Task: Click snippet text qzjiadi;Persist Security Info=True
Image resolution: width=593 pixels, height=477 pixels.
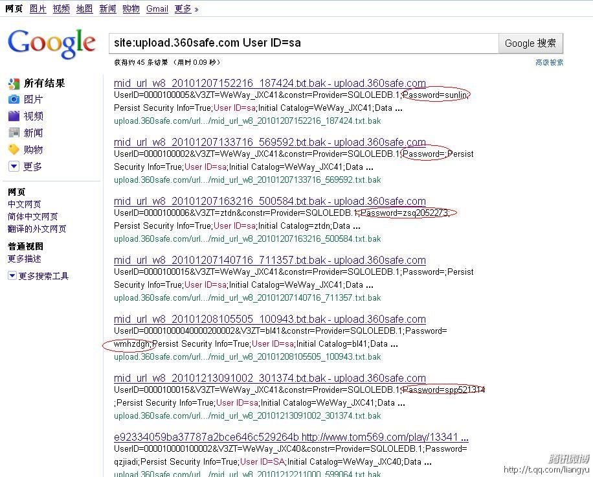Action: point(175,462)
